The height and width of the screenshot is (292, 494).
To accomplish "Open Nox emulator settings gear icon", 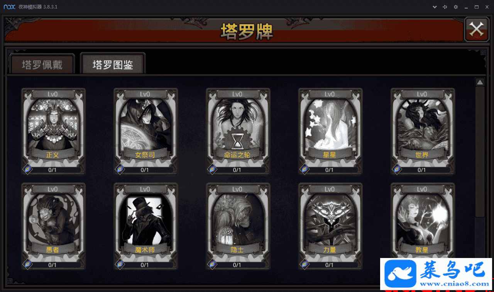I will 456,7.
